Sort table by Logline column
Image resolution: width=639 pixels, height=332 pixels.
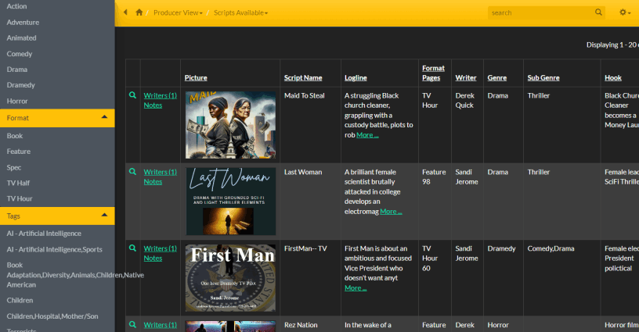click(356, 77)
